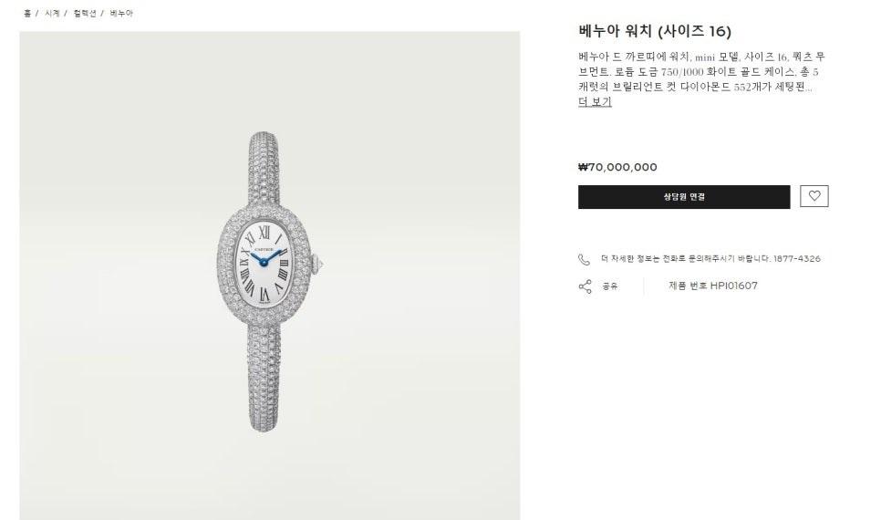Screen dimensions: 881x520
Task: Click the ₩70,000,000 price
Action: pyautogui.click(x=617, y=167)
